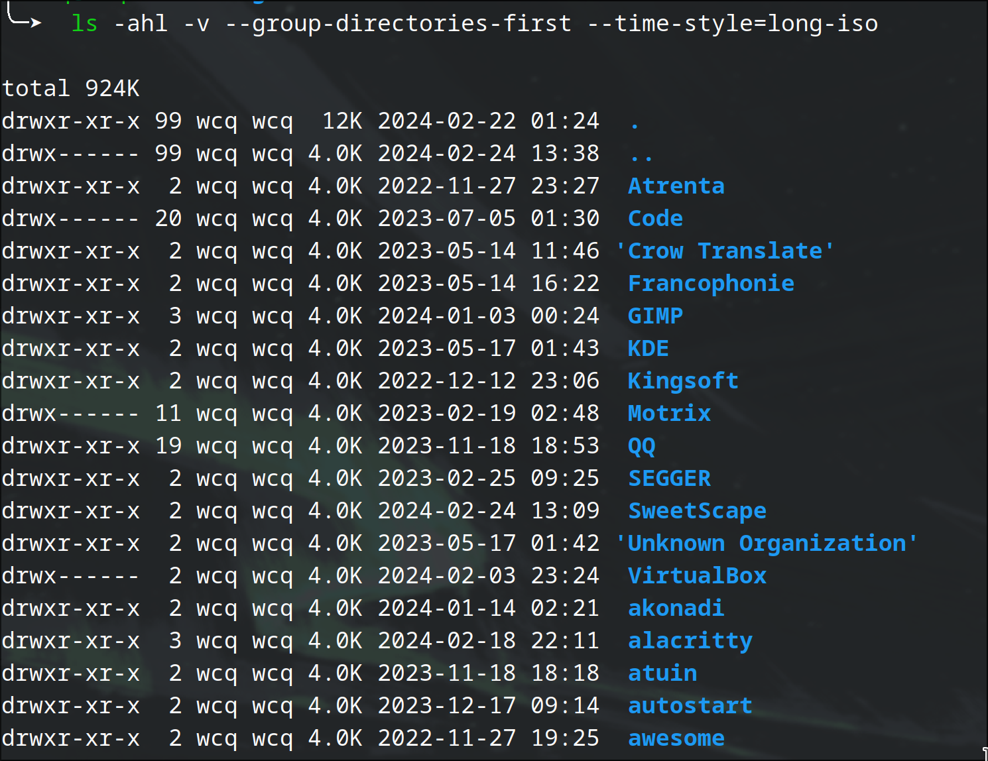
Task: Click the VirtualBox directory name
Action: pos(697,575)
